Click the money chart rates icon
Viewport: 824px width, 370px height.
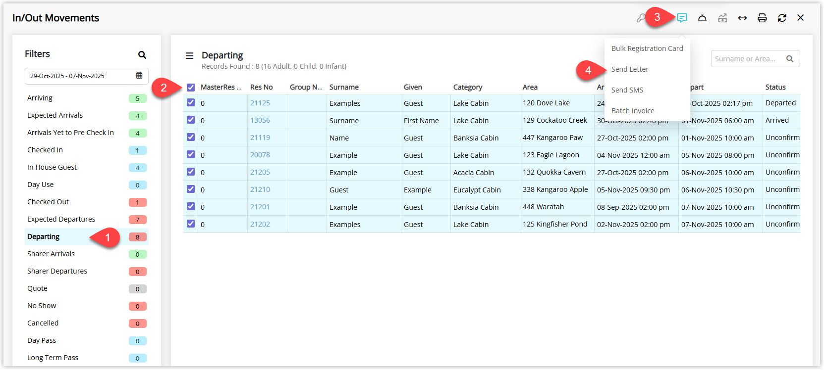pos(722,18)
